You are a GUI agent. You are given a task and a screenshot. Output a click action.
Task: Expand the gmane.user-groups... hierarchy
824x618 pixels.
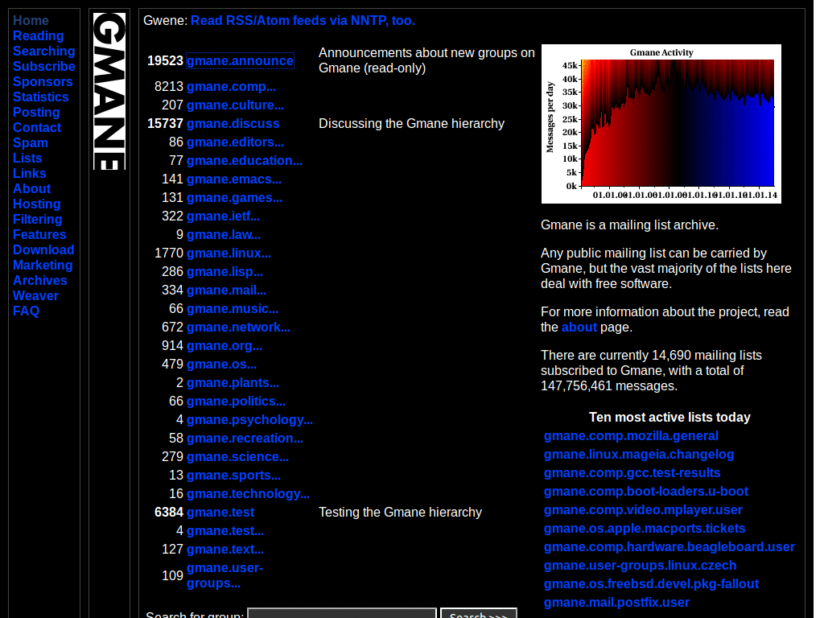[225, 575]
